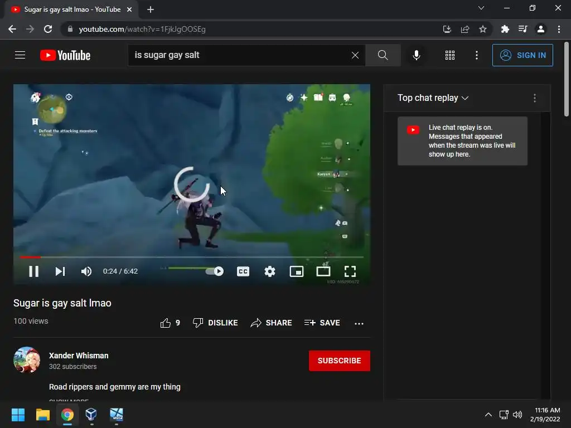Click the DISLIKE button
The image size is (571, 428).
click(x=215, y=323)
